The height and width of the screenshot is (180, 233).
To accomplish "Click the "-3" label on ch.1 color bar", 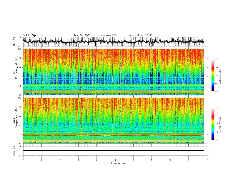I will point(217,59).
